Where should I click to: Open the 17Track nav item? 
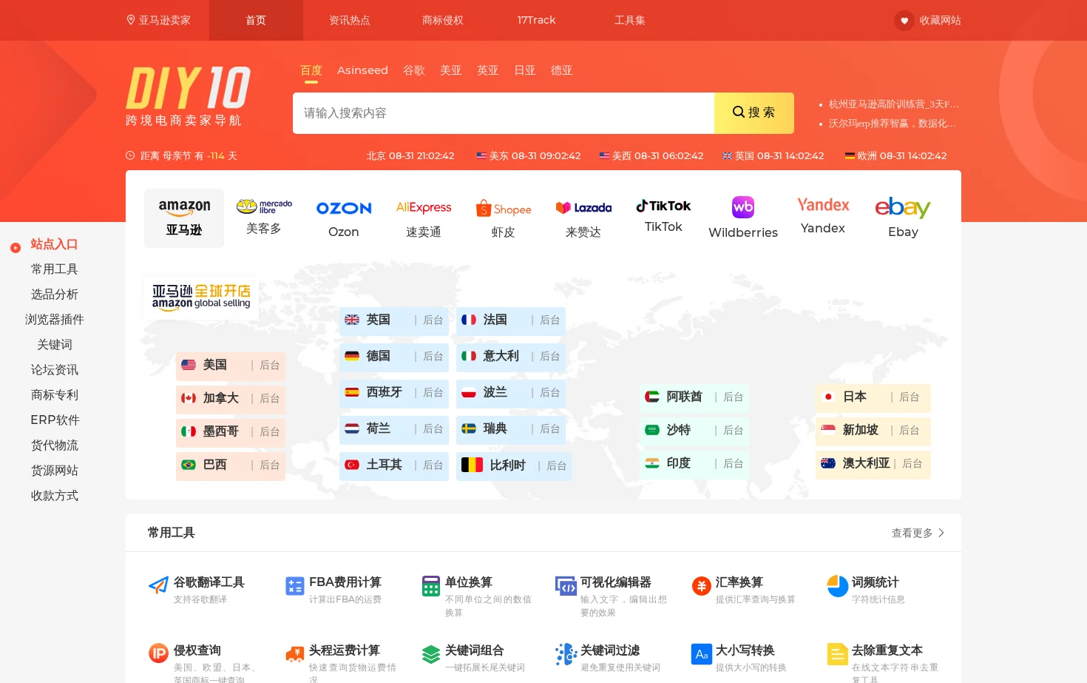click(x=536, y=20)
